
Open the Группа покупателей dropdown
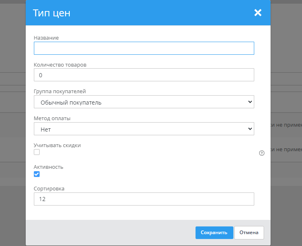click(x=144, y=102)
